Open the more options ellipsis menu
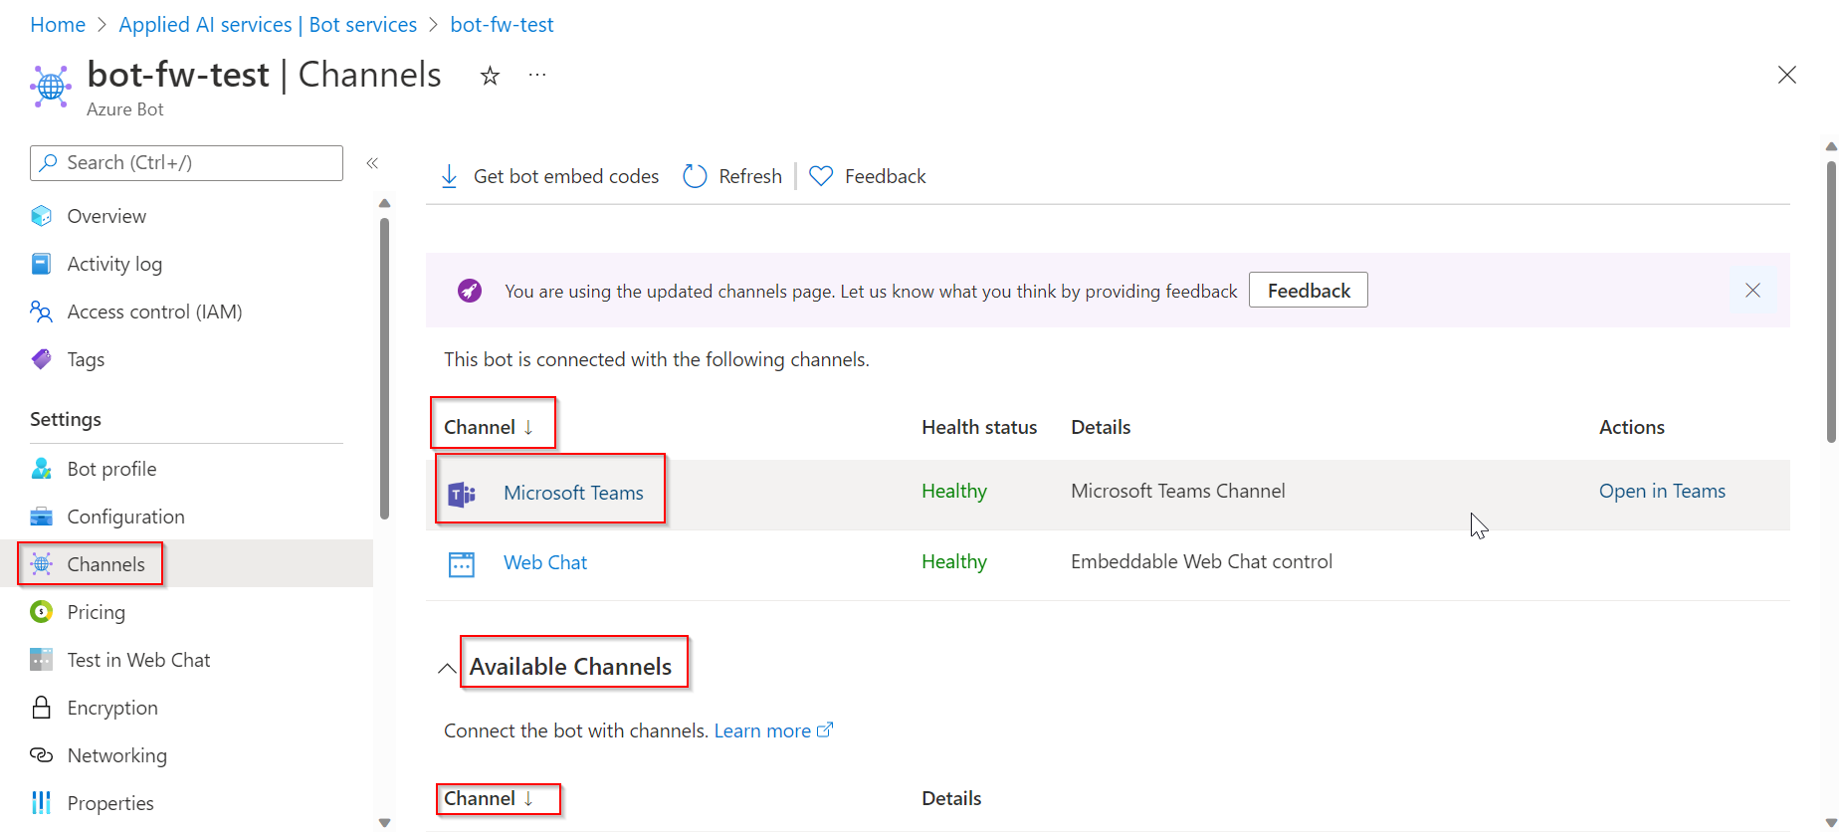 (537, 75)
